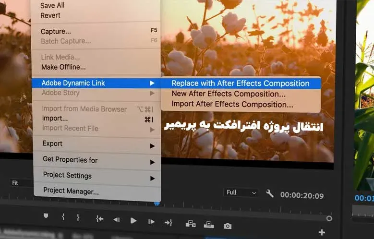Select Import After Effects Composition...

tap(241, 104)
